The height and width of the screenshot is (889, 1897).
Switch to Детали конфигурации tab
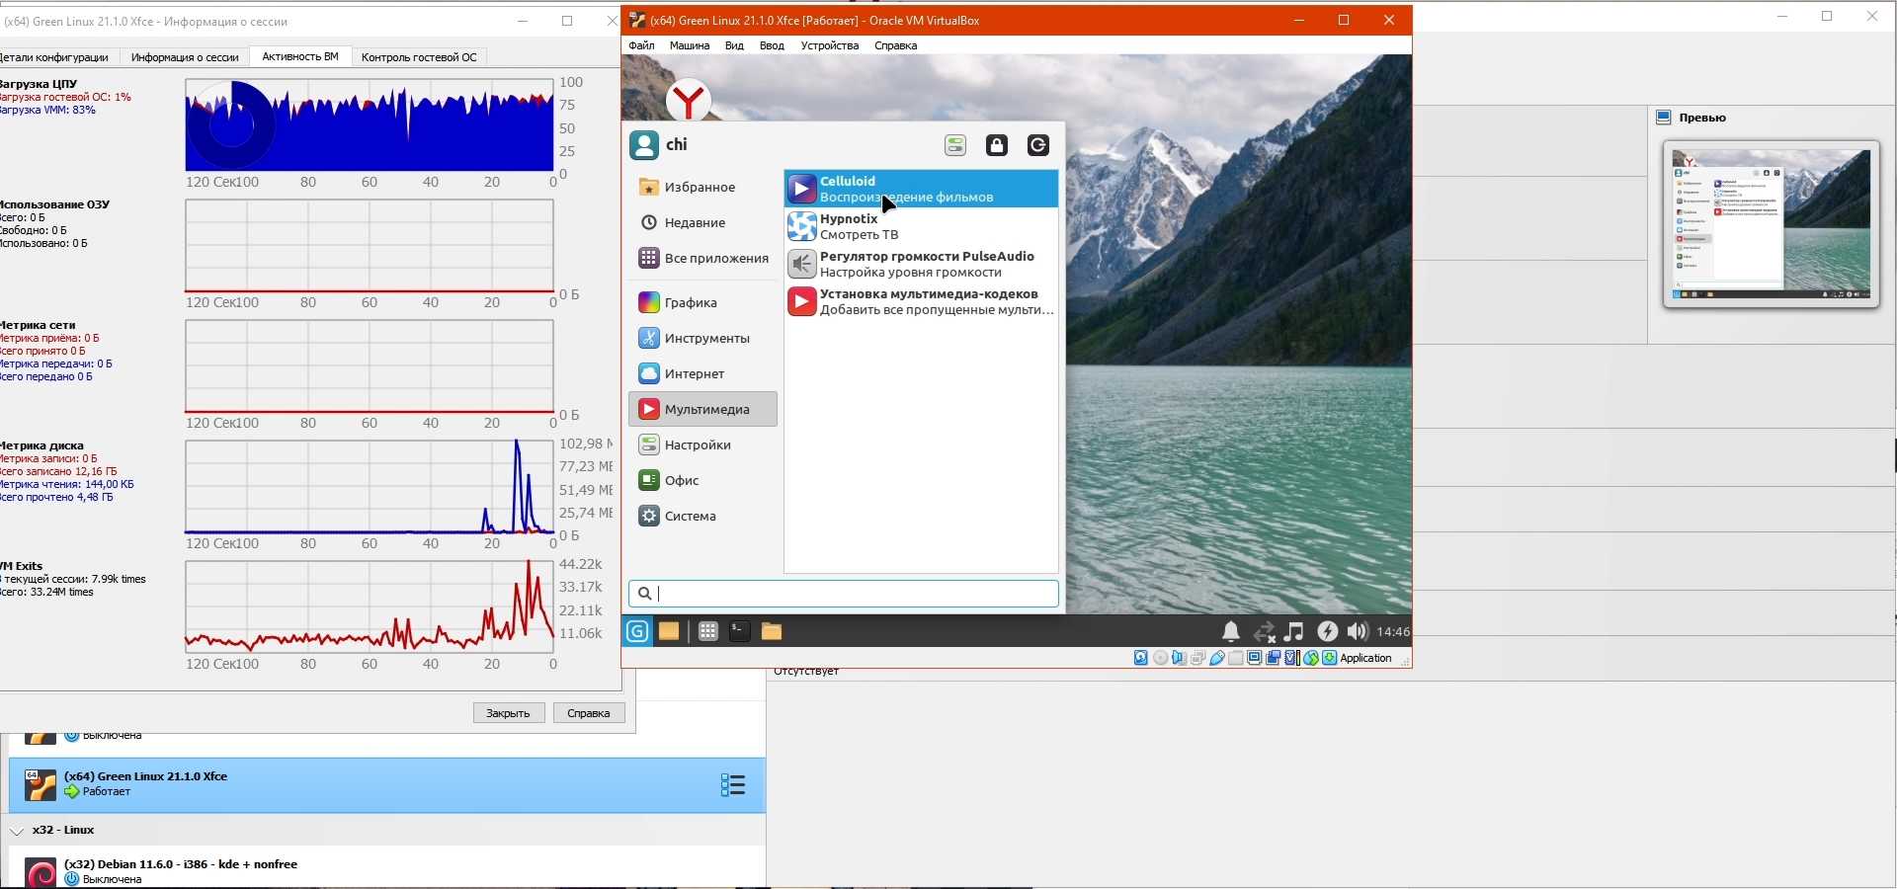(x=54, y=57)
